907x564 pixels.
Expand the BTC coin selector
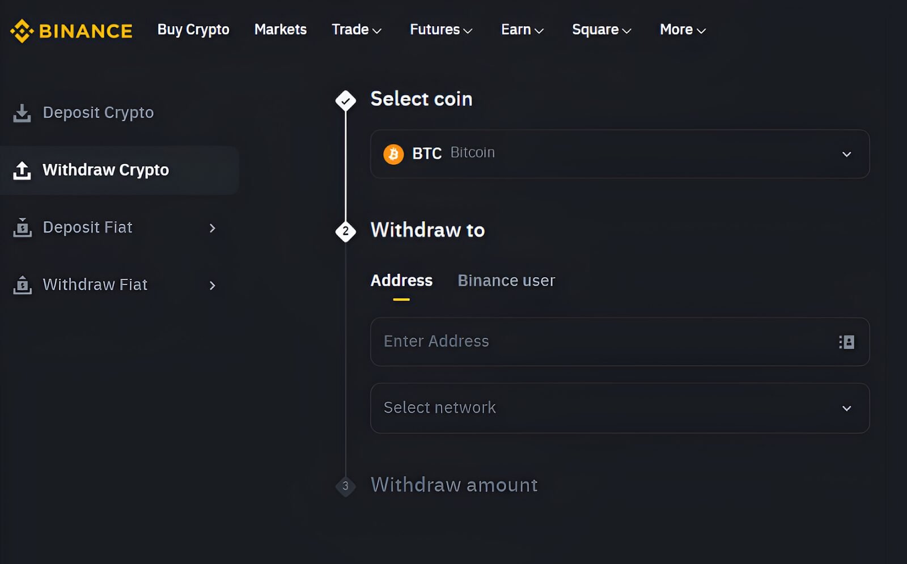(847, 154)
